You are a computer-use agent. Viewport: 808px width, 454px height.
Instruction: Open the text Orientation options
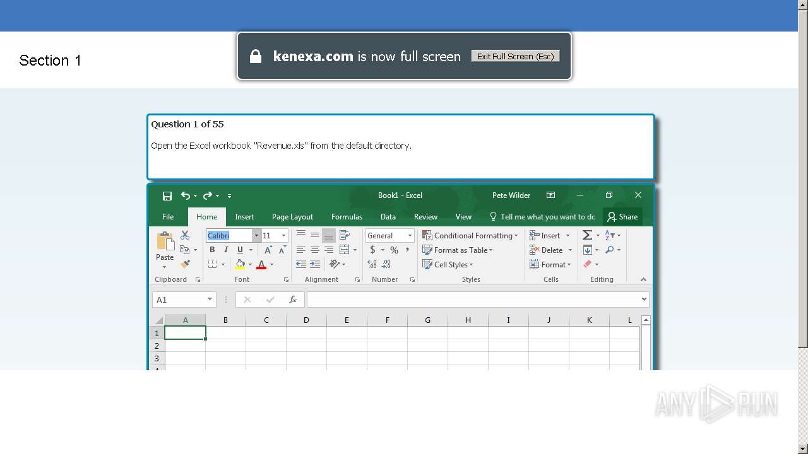[x=335, y=264]
